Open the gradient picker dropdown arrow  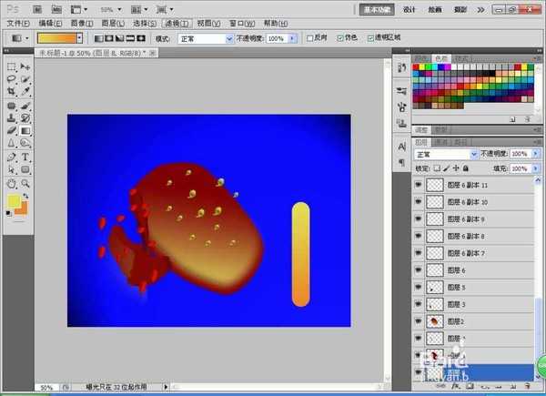79,39
